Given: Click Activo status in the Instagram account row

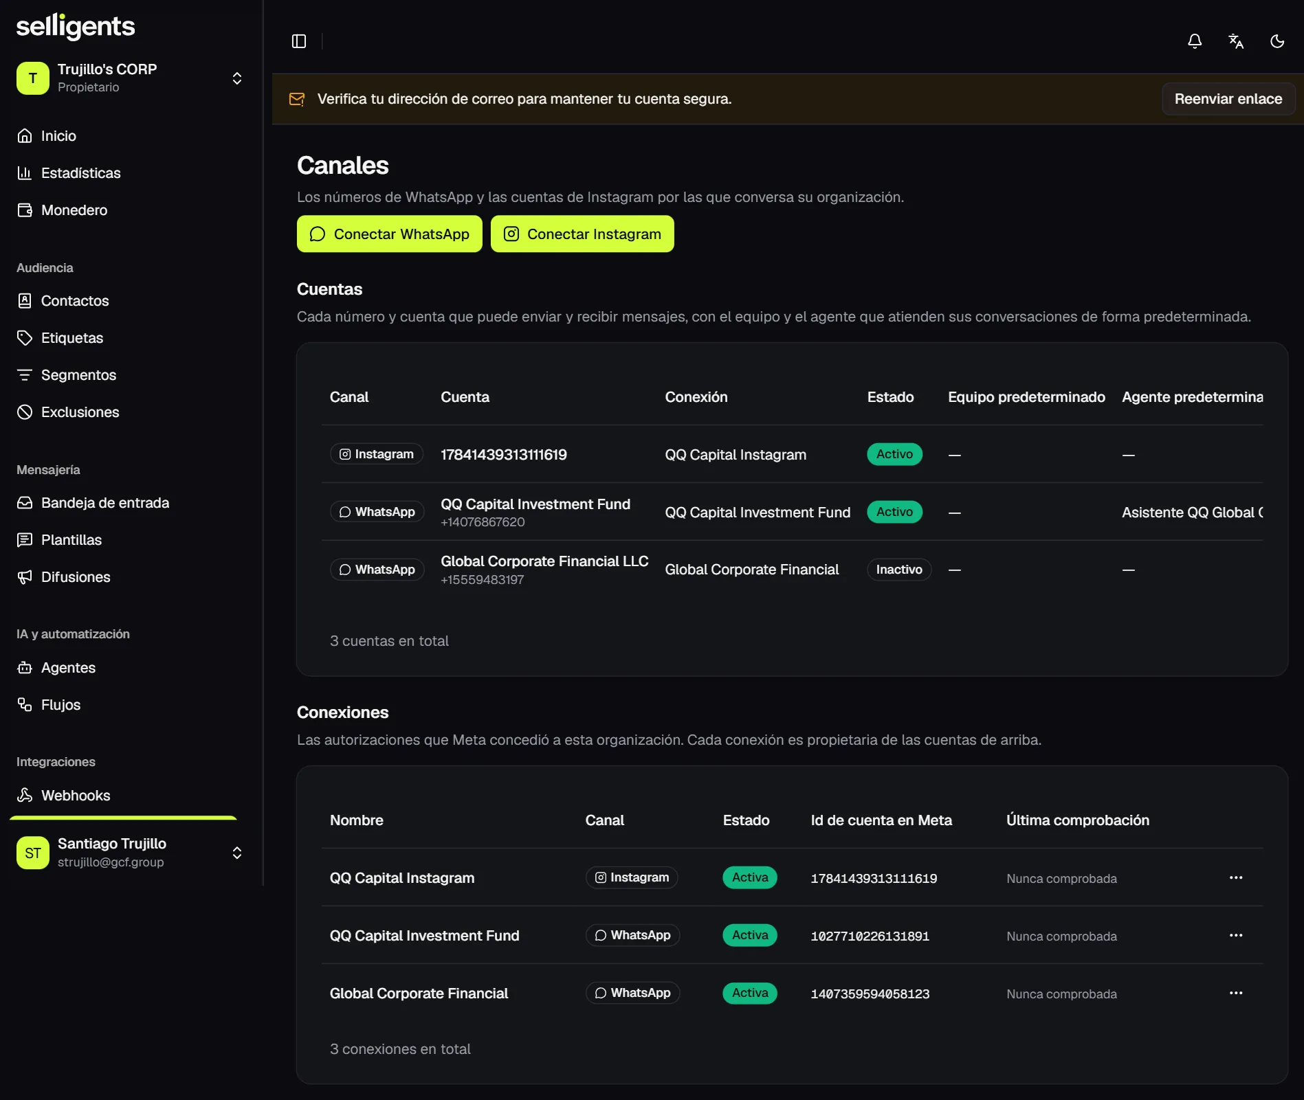Looking at the screenshot, I should (x=894, y=454).
